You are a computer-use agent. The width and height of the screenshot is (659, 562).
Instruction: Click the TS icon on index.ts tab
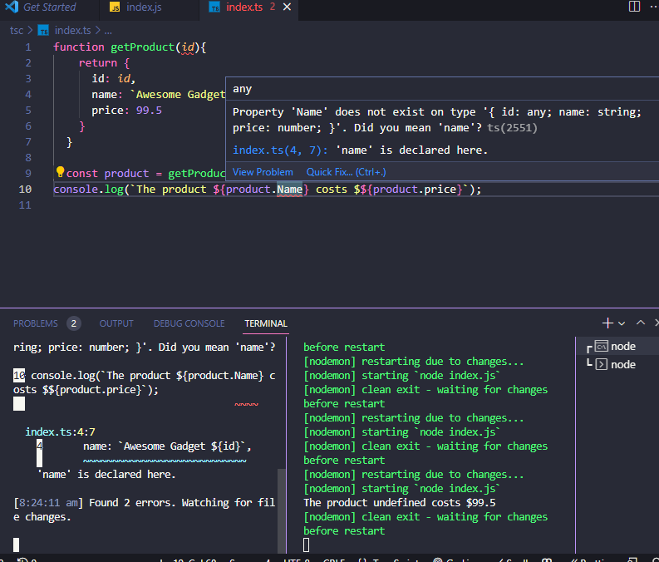coord(214,7)
